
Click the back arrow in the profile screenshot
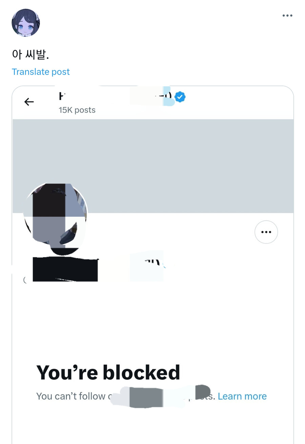(29, 102)
